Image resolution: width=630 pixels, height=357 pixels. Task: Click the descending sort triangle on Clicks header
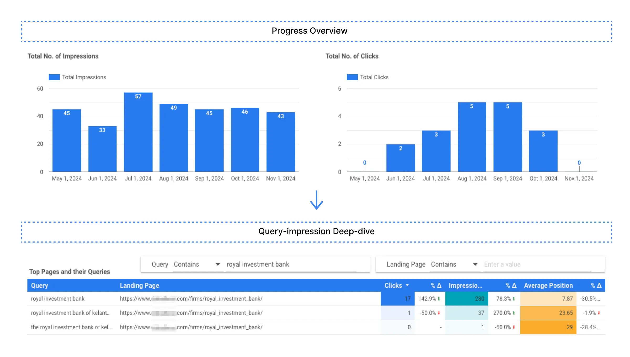pos(407,285)
